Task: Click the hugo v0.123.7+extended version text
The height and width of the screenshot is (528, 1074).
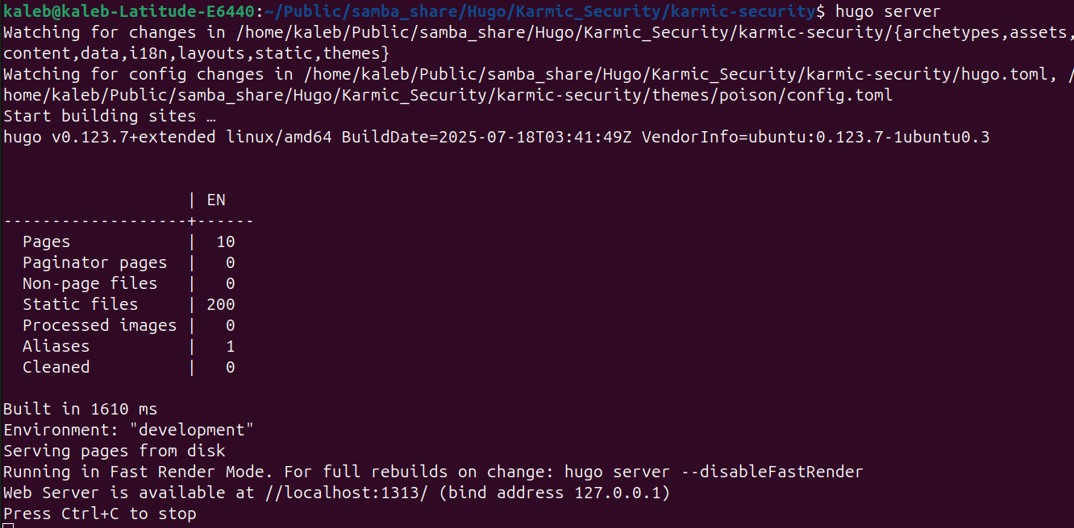Action: coord(110,137)
